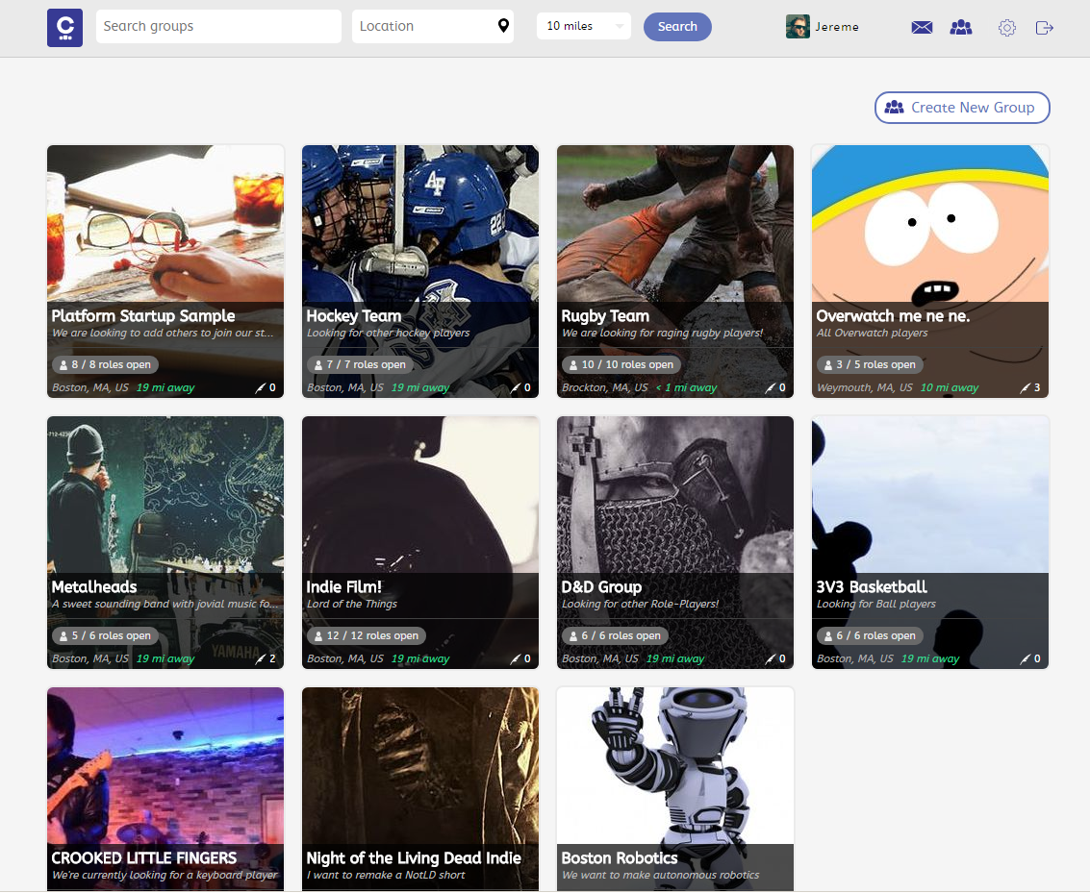Click the feather icon on Indie Film! card
The width and height of the screenshot is (1090, 893).
pos(515,658)
